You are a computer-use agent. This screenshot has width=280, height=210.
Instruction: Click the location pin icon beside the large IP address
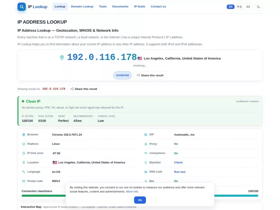pos(62,57)
